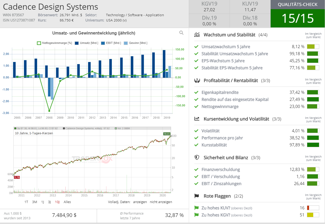Viewport: 325px width, 224px height.
Task: Click checkmark next to Kursstabilität
Action: (x=196, y=145)
